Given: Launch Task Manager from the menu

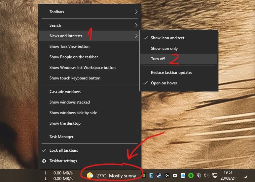Looking at the screenshot, I should coord(90,137).
